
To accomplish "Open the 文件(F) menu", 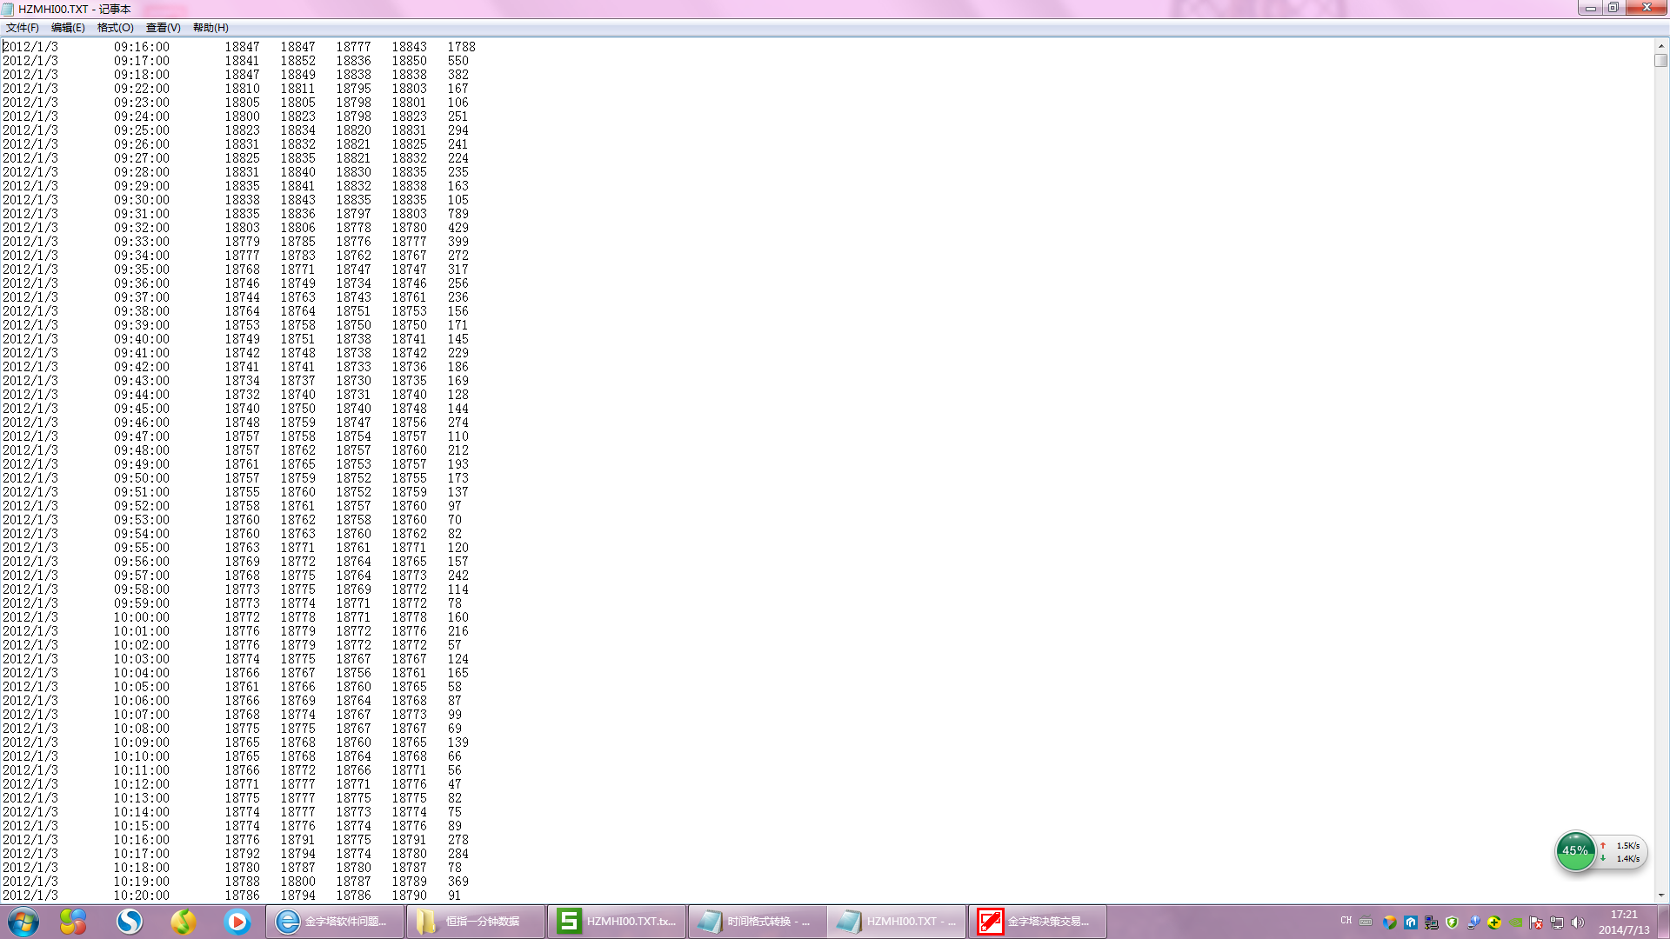I will [x=22, y=28].
